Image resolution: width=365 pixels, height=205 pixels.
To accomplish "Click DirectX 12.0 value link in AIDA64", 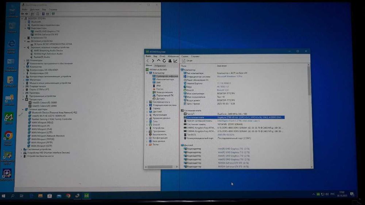I will [223, 90].
